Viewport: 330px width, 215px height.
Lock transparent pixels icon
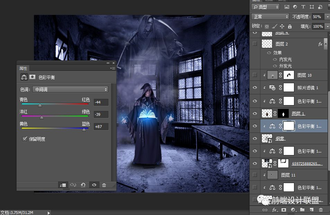[267, 26]
